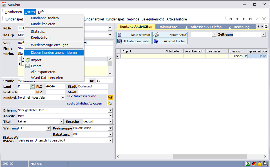The height and width of the screenshot is (167, 270).
Task: Select Diesen Kunden anonymisieren
Action: pyautogui.click(x=54, y=53)
